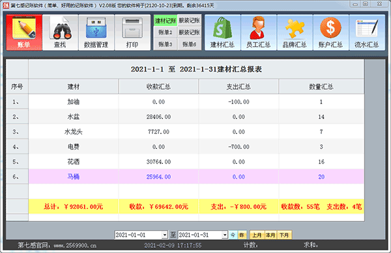Click the 2021-02-09 17:17:55 status bar clock
Image resolution: width=391 pixels, height=253 pixels.
[x=173, y=246]
